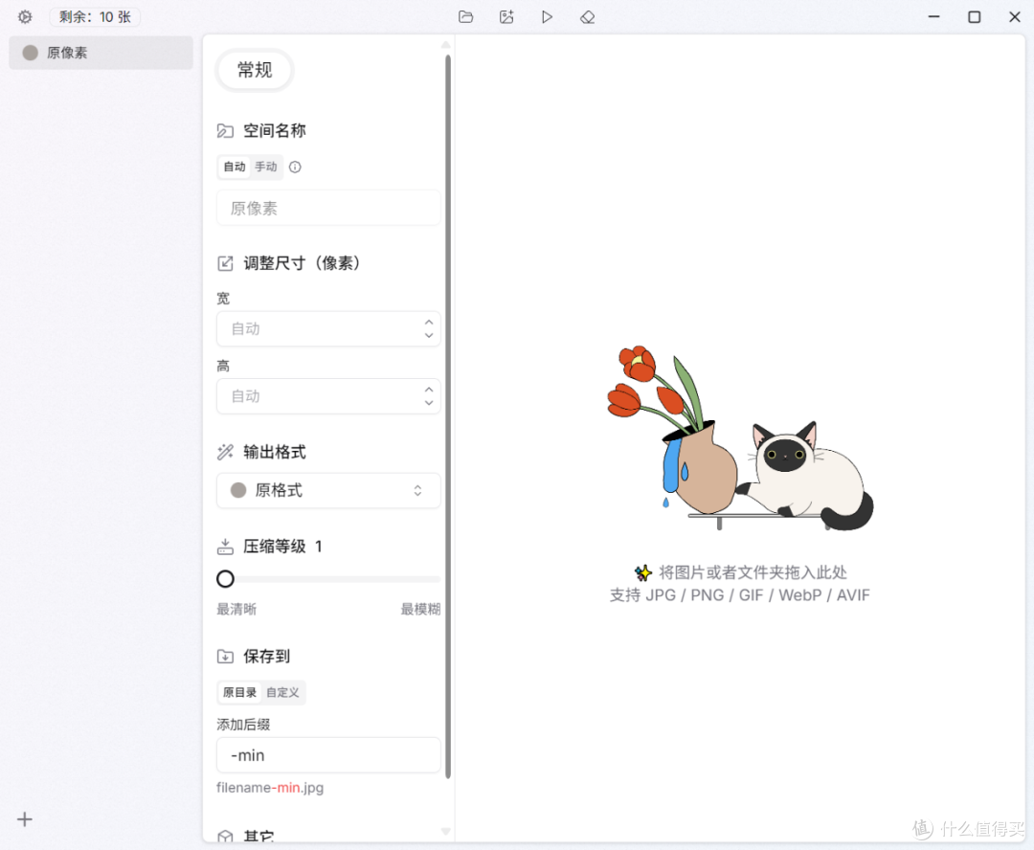The height and width of the screenshot is (850, 1034).
Task: Click the compression level slider handle
Action: 226,579
